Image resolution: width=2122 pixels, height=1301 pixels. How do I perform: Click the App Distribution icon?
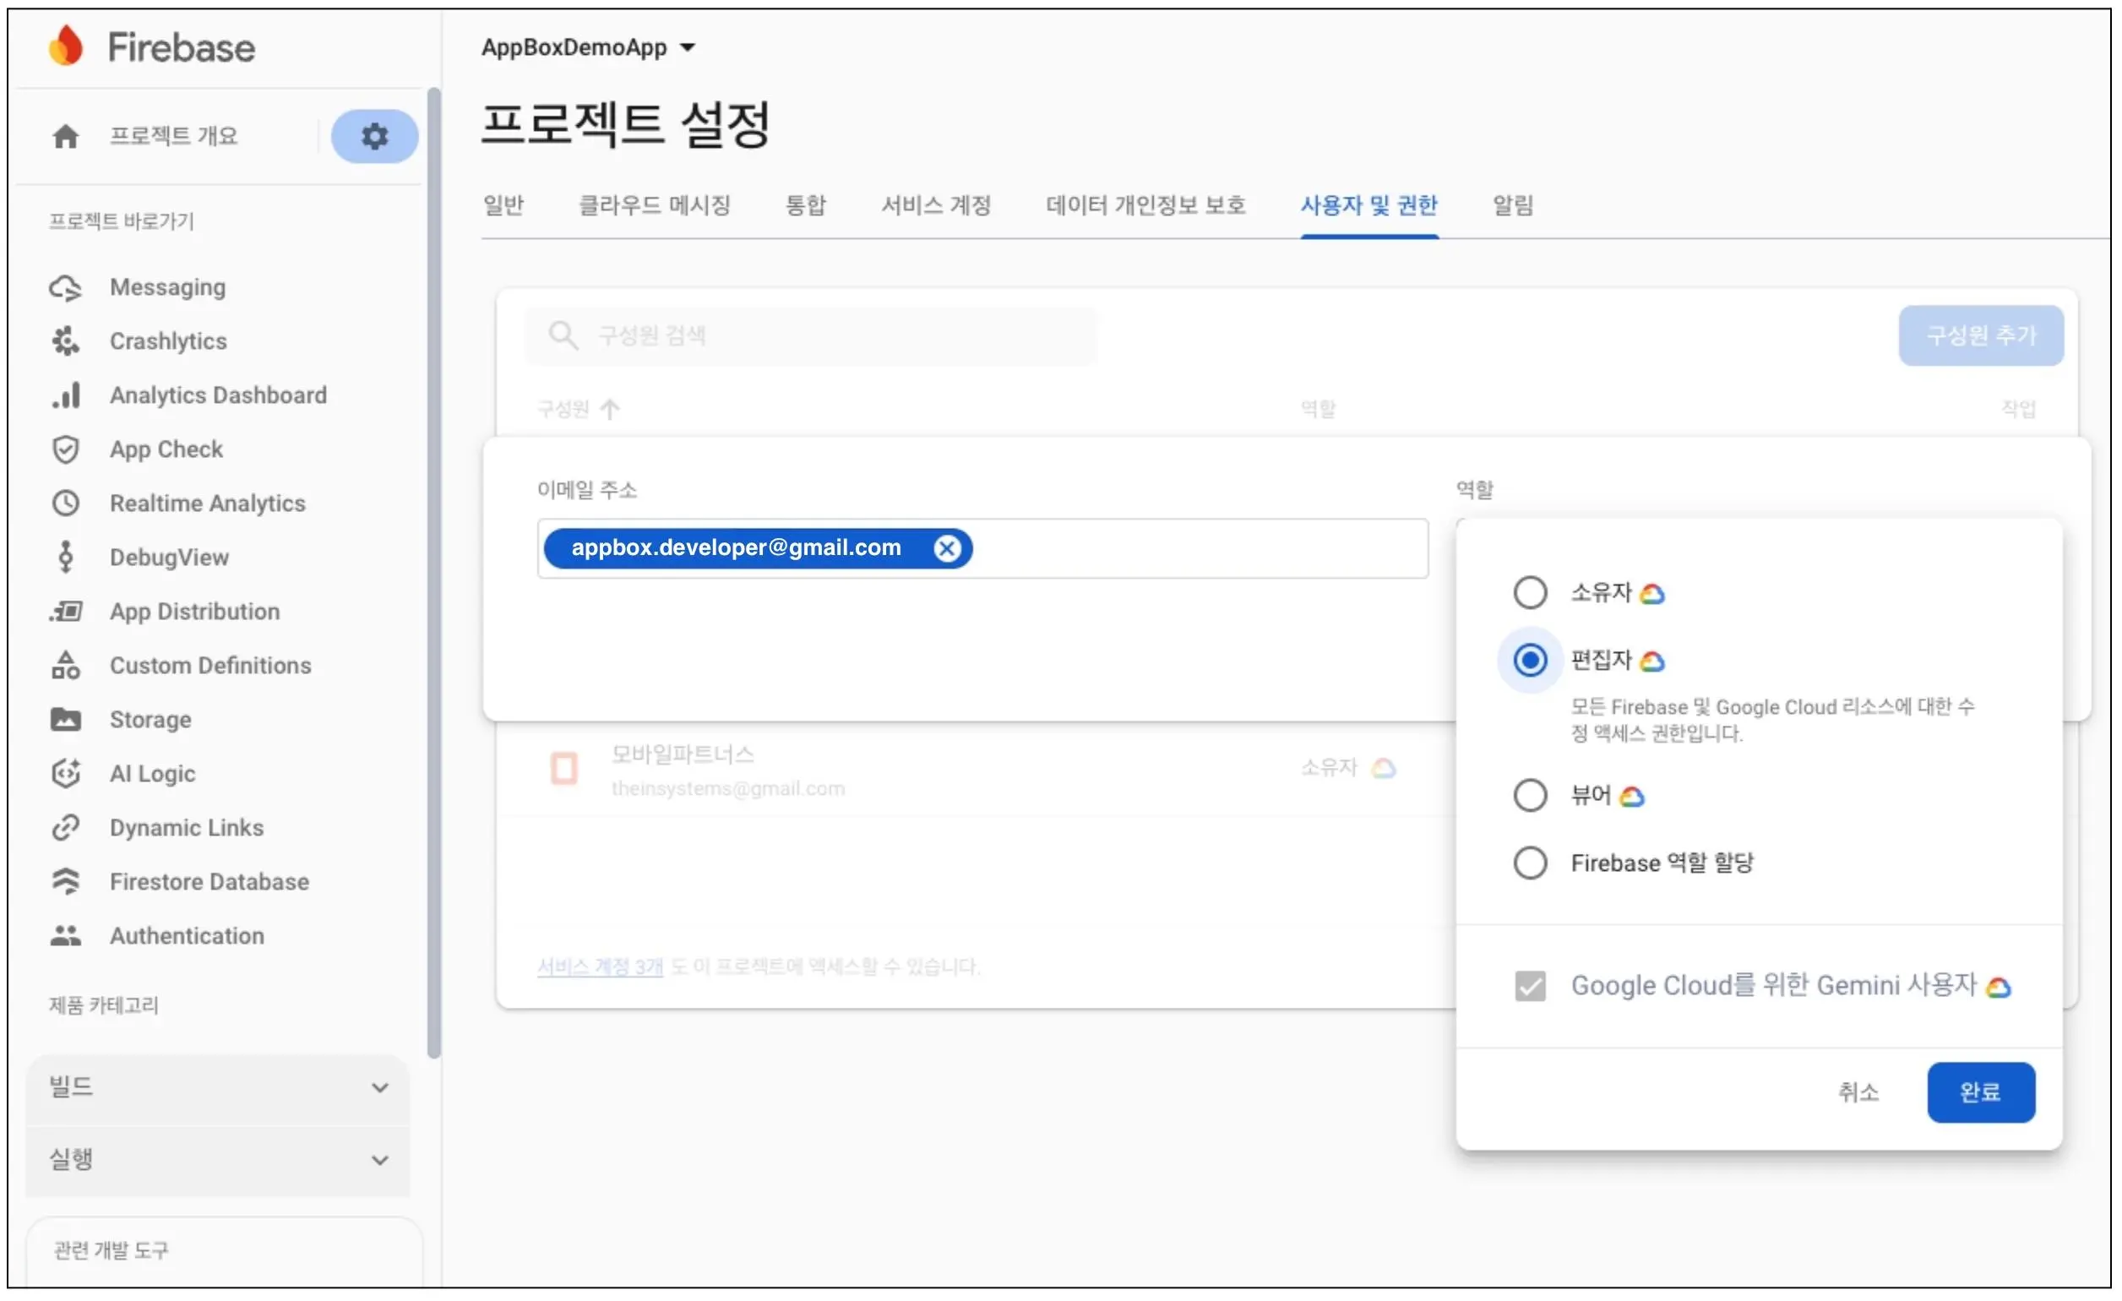tap(65, 612)
